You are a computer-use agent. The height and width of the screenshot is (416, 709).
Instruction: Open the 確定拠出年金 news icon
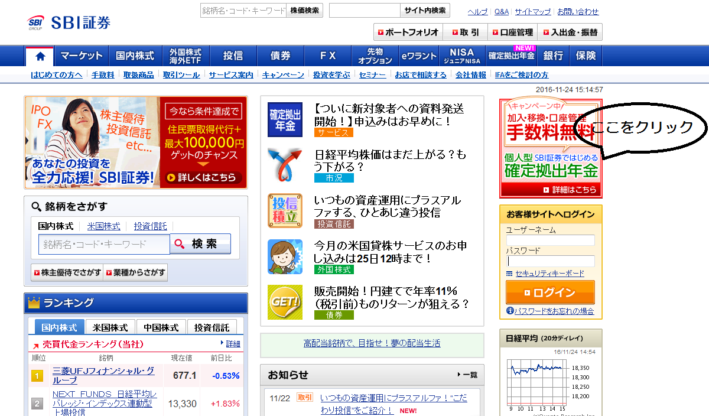coord(285,119)
